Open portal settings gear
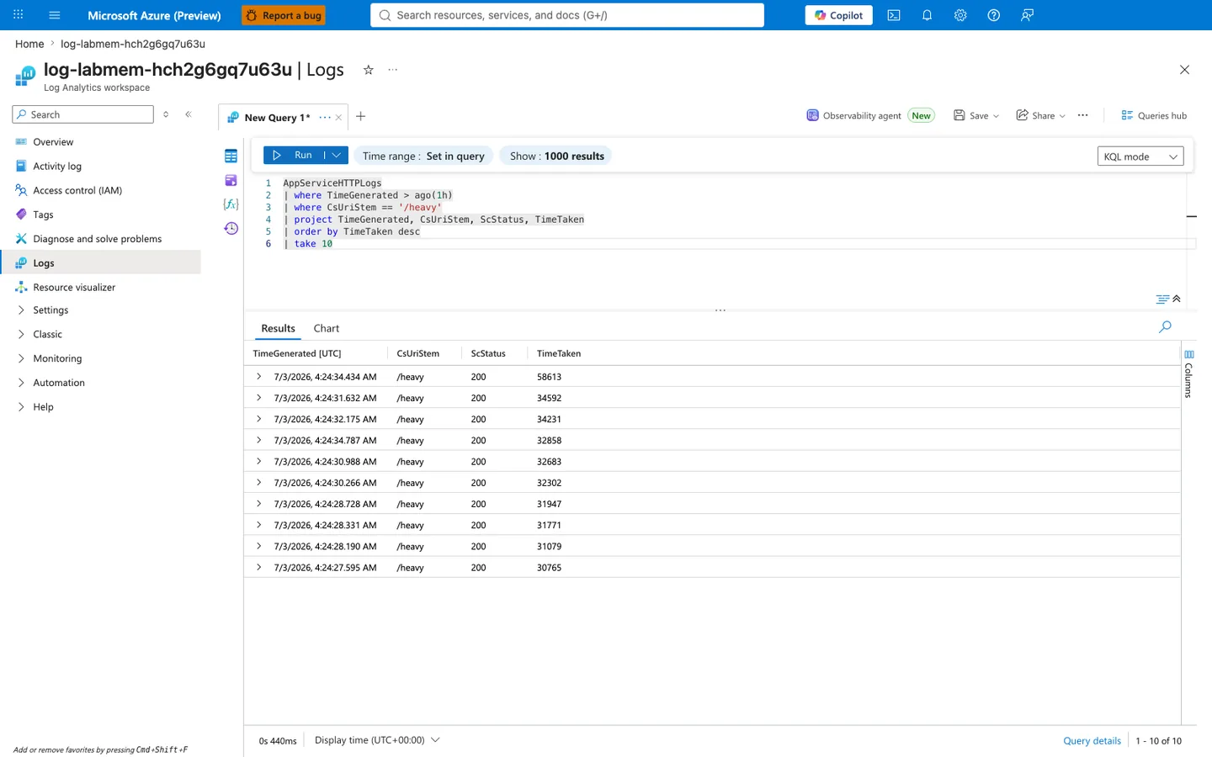Screen dimensions: 1212x757 click(960, 15)
